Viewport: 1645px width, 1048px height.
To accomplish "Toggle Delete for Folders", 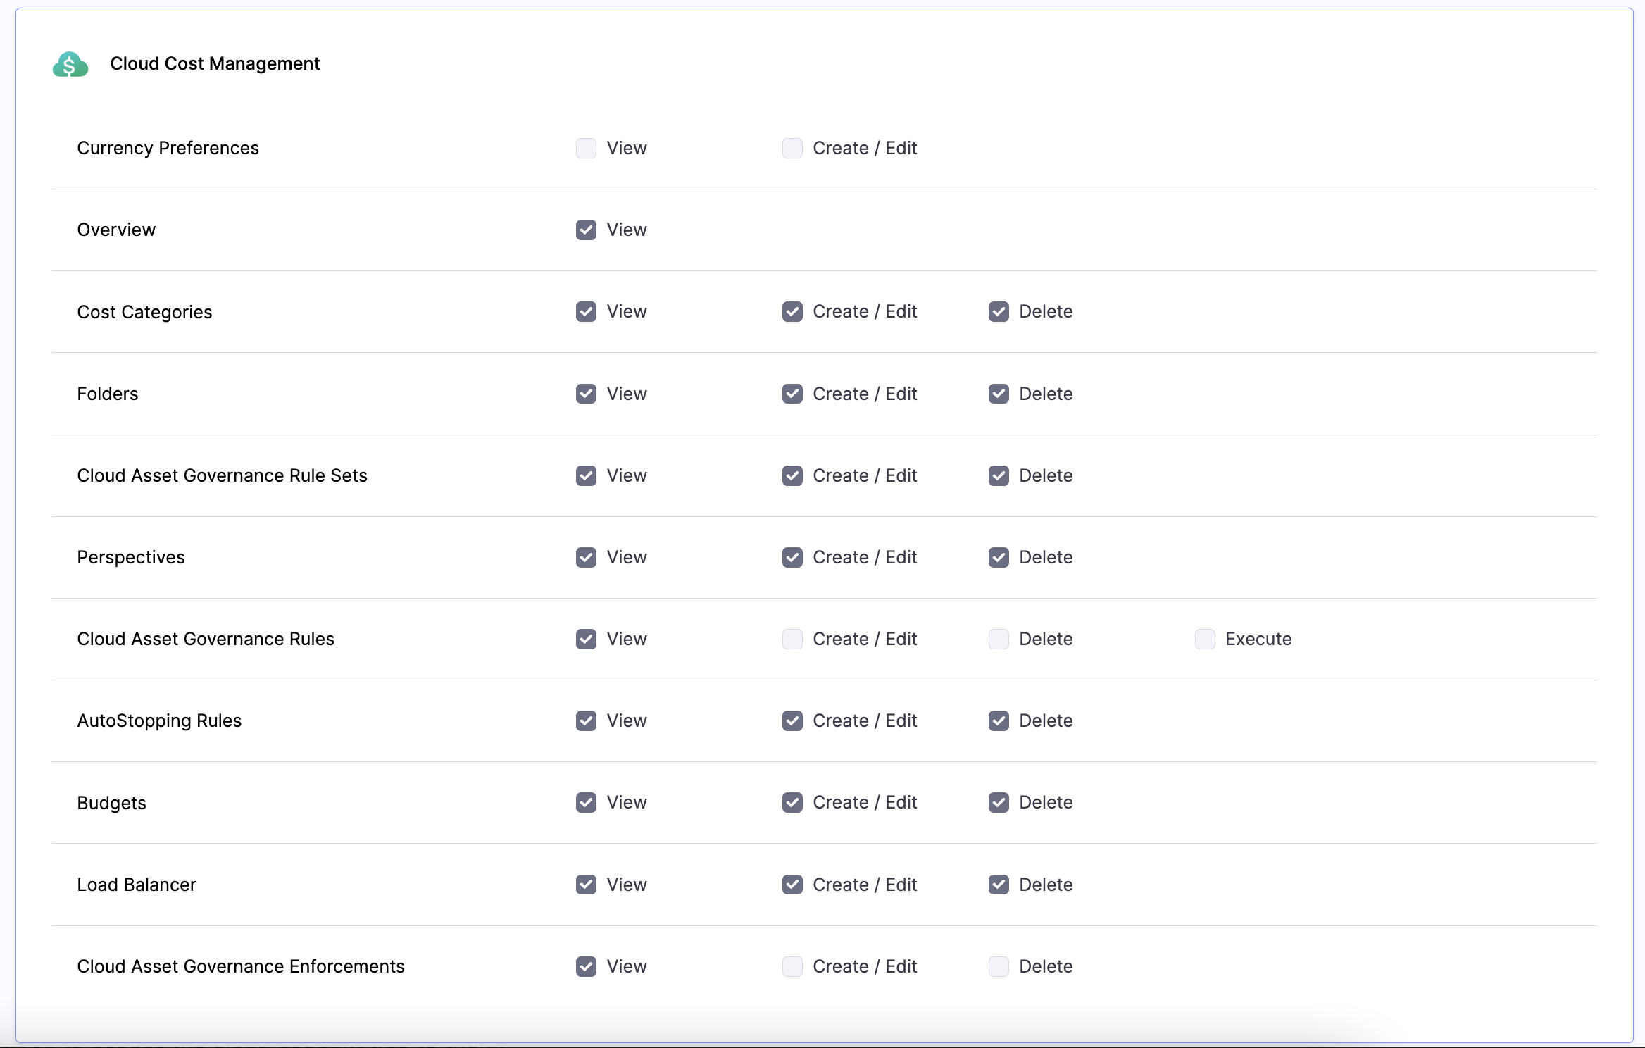I will (999, 394).
